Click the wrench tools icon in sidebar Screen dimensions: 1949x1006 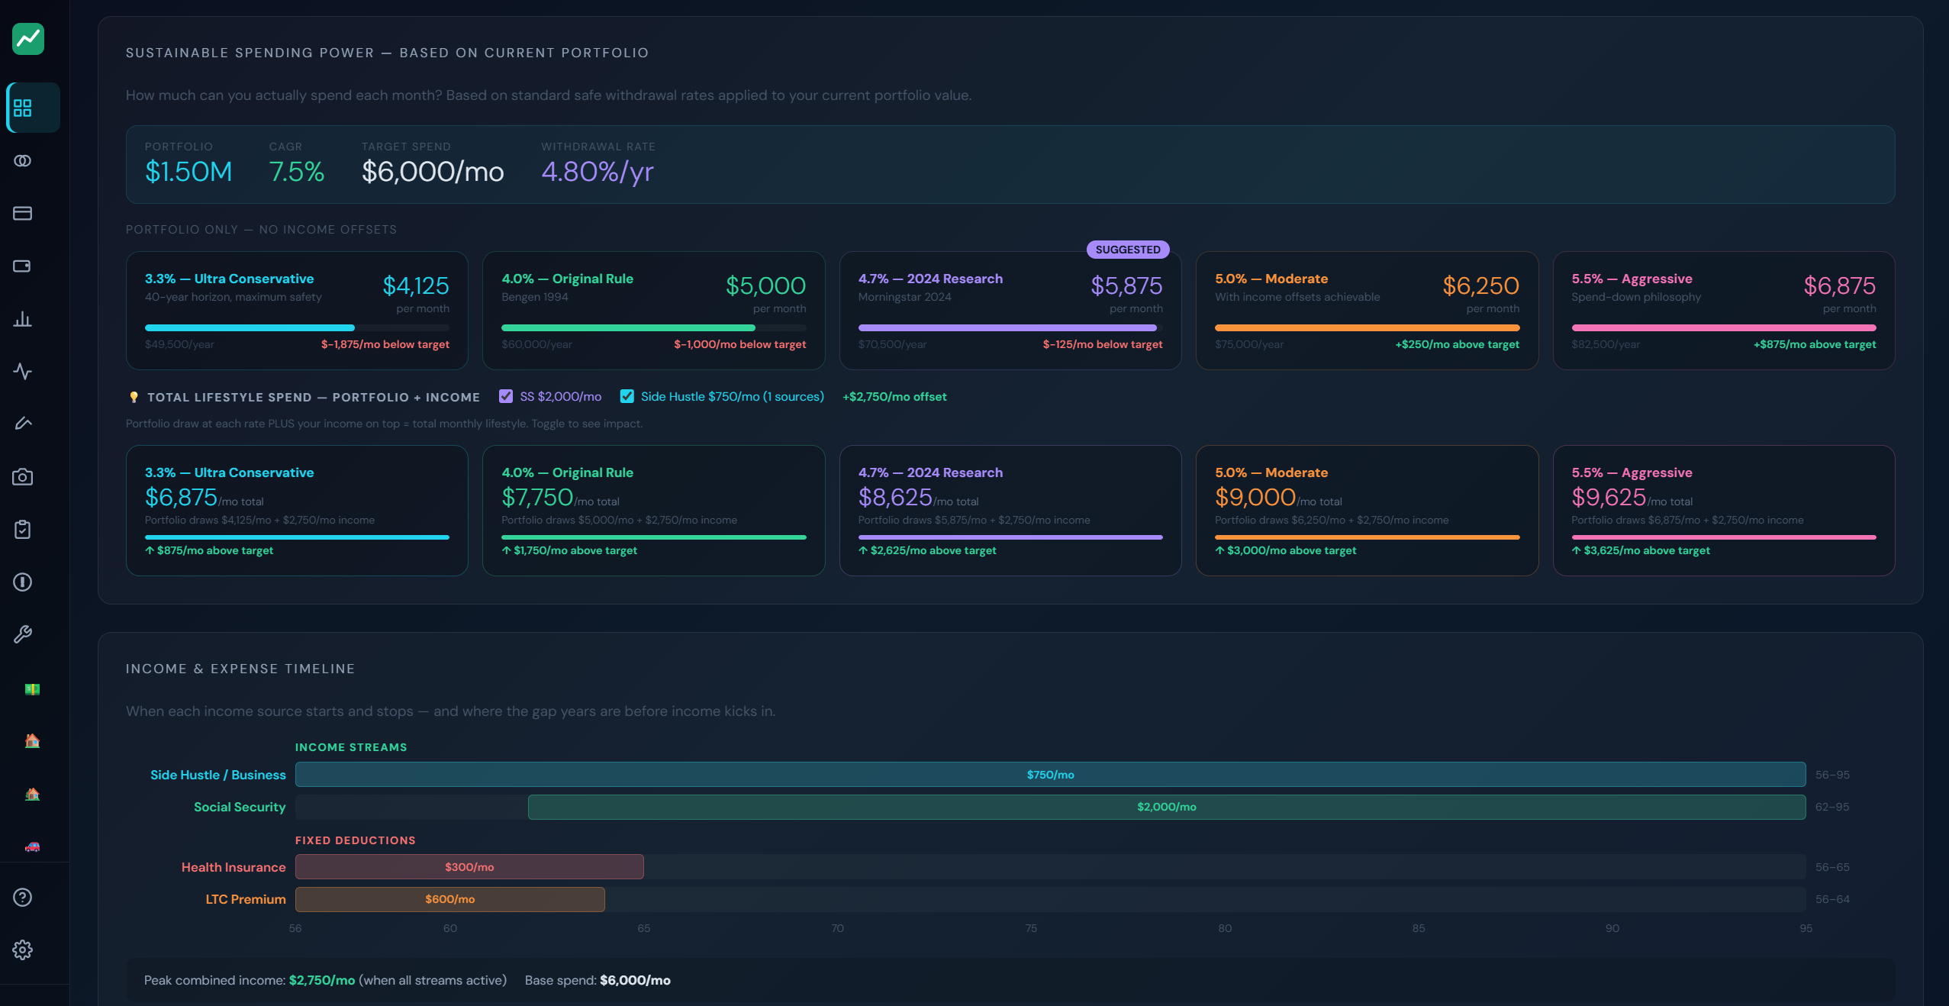(x=22, y=634)
